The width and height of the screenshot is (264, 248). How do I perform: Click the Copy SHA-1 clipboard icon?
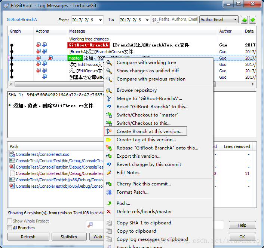pos(109,223)
